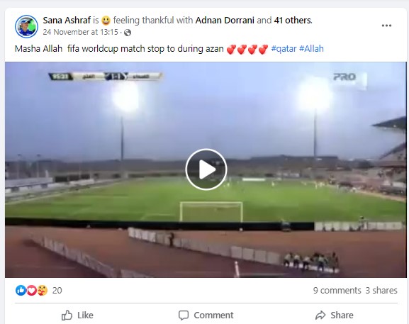View the 3 shares list

381,291
